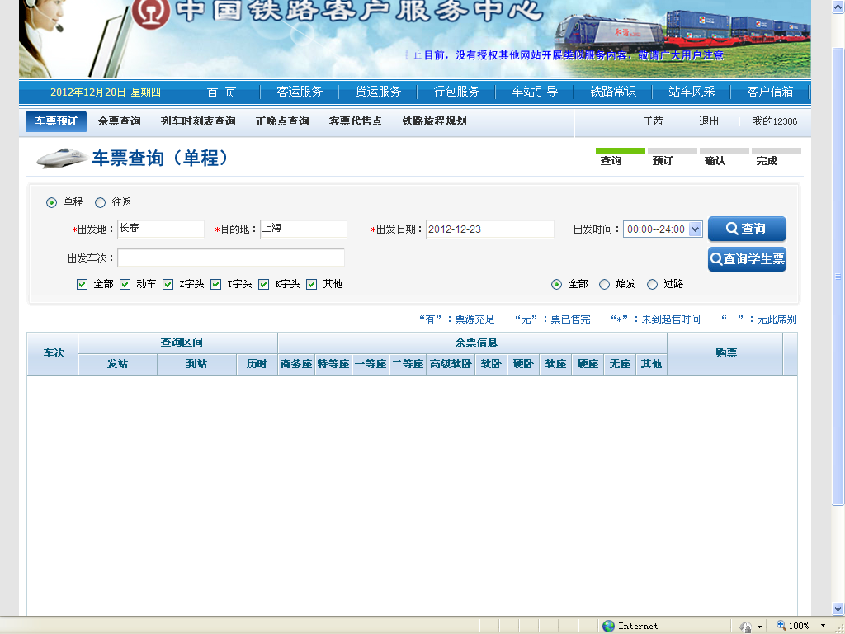Click the 目的地 input field
Viewport: 845px width, 634px height.
pyautogui.click(x=304, y=229)
